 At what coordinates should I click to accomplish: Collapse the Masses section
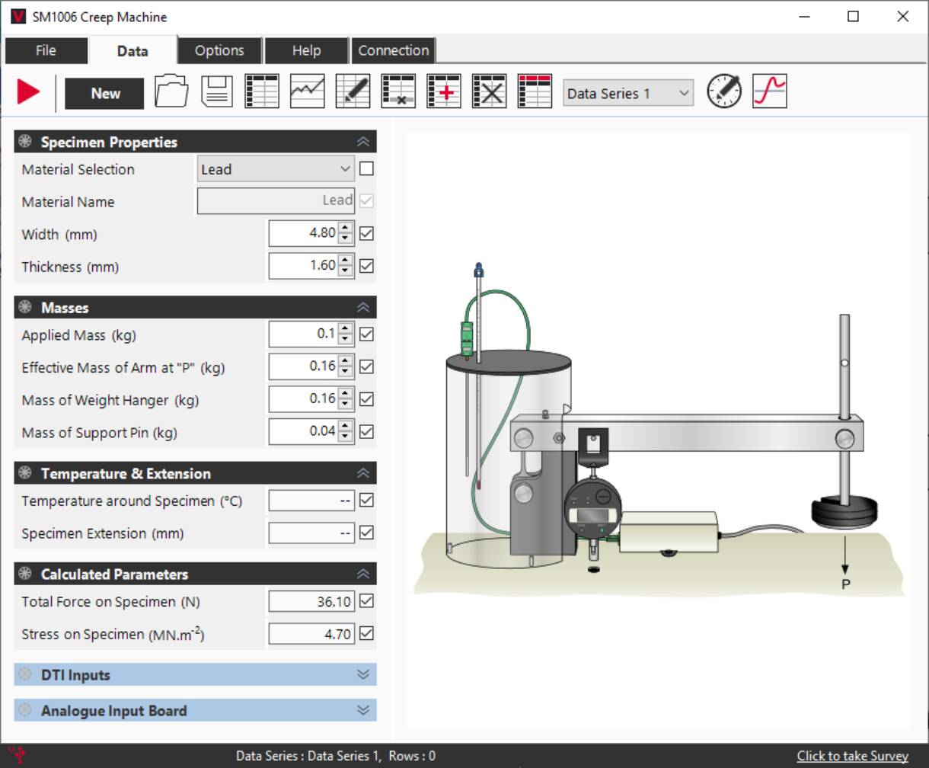pos(363,307)
